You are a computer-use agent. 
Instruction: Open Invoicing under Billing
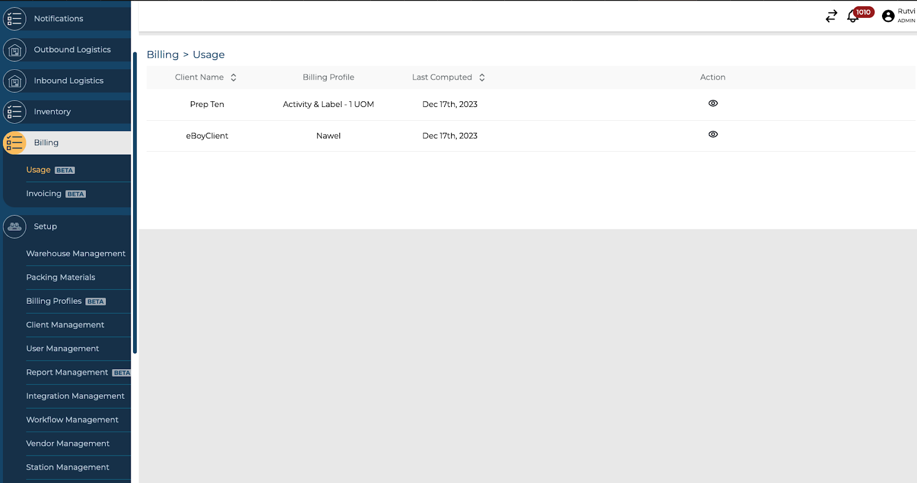click(44, 194)
